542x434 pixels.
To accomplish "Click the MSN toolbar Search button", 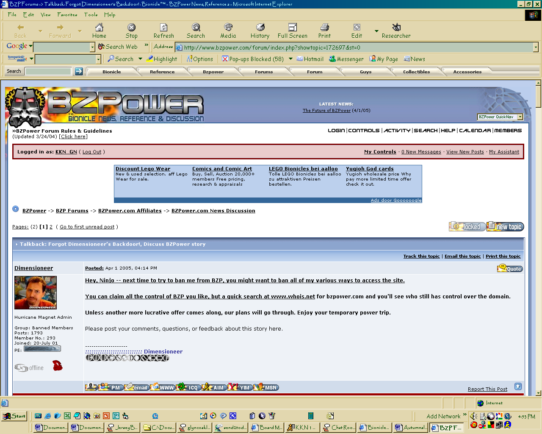I will tap(120, 59).
